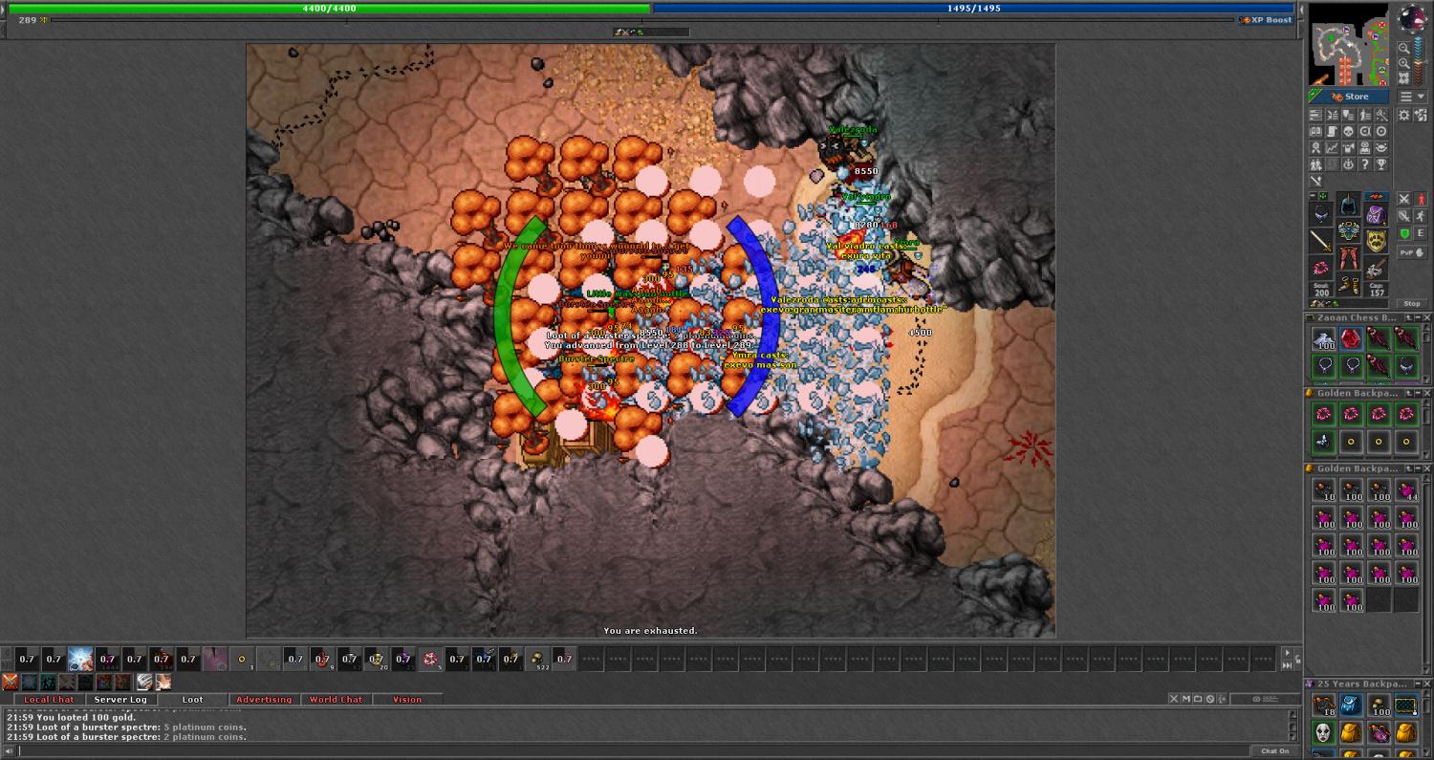Image resolution: width=1434 pixels, height=760 pixels.
Task: Switch to the Loot tab
Action: click(x=192, y=700)
